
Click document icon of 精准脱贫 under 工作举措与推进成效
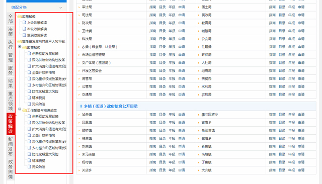pos(29,160)
